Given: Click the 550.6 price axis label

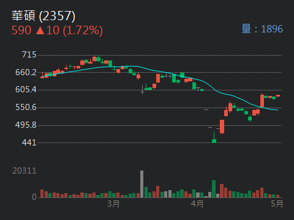Looking at the screenshot, I should coord(26,107).
